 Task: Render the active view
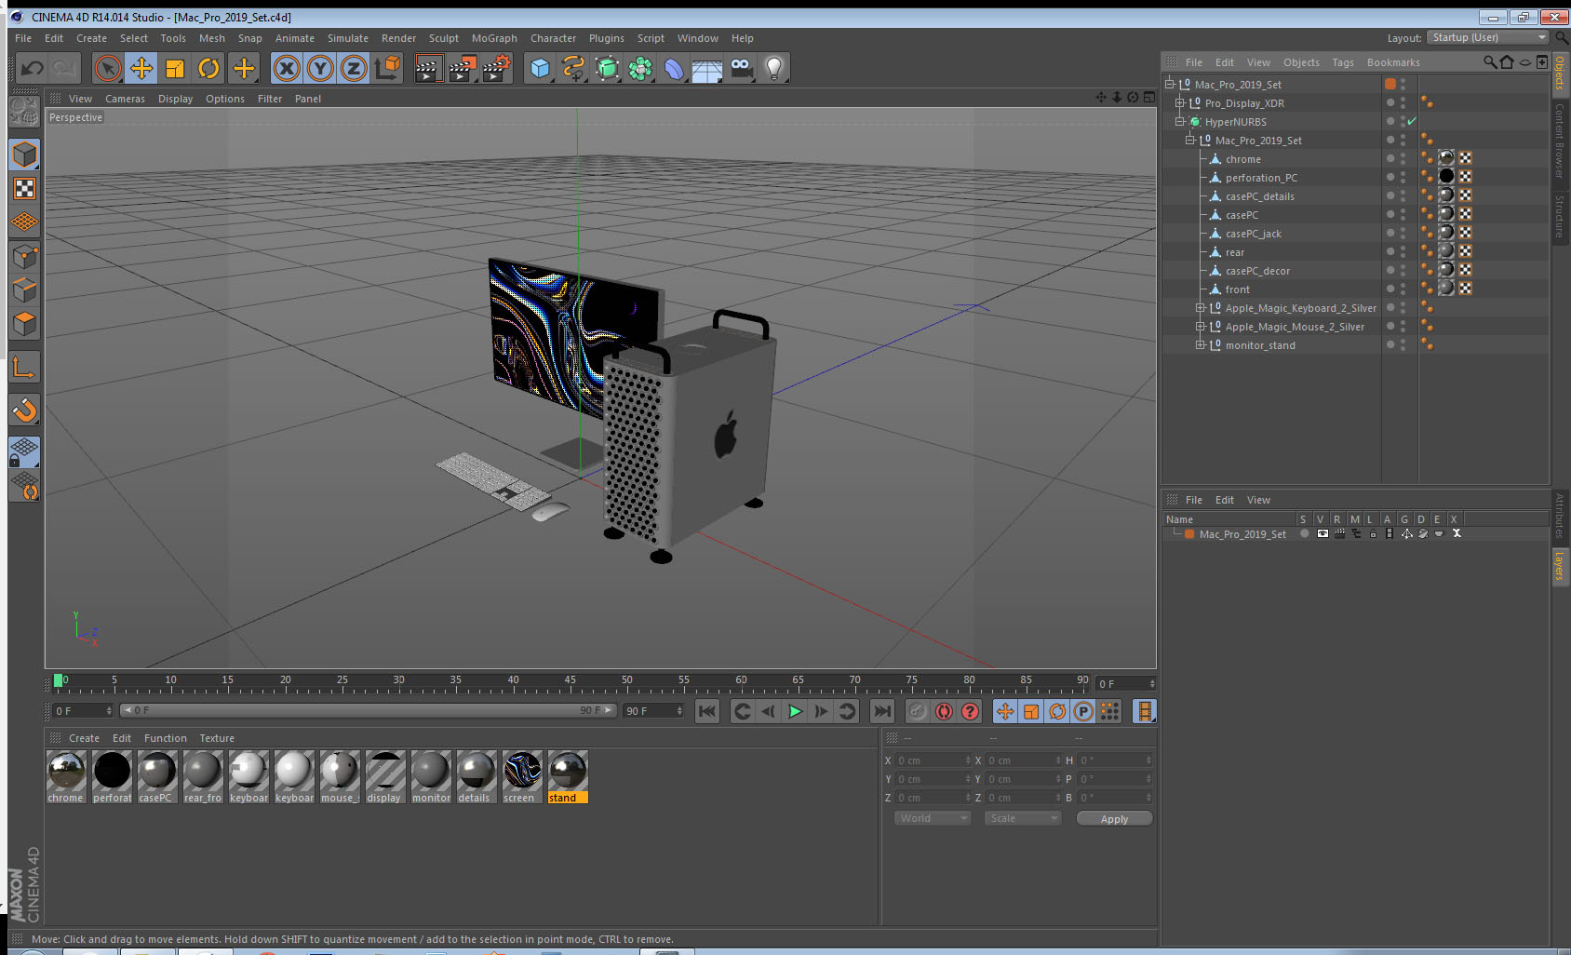point(427,68)
